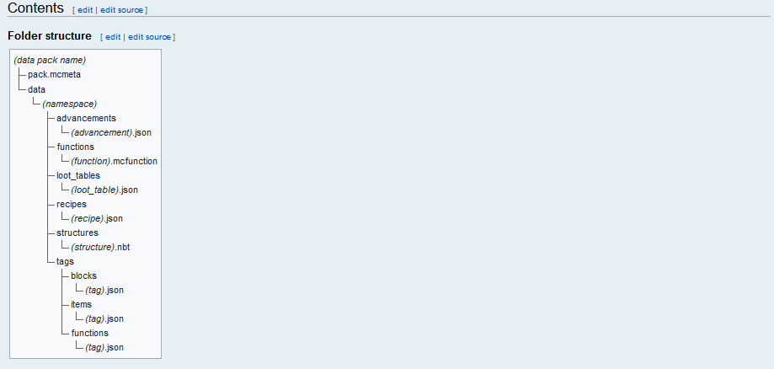This screenshot has width=774, height=369.
Task: Select the tags folder
Action: click(x=65, y=261)
